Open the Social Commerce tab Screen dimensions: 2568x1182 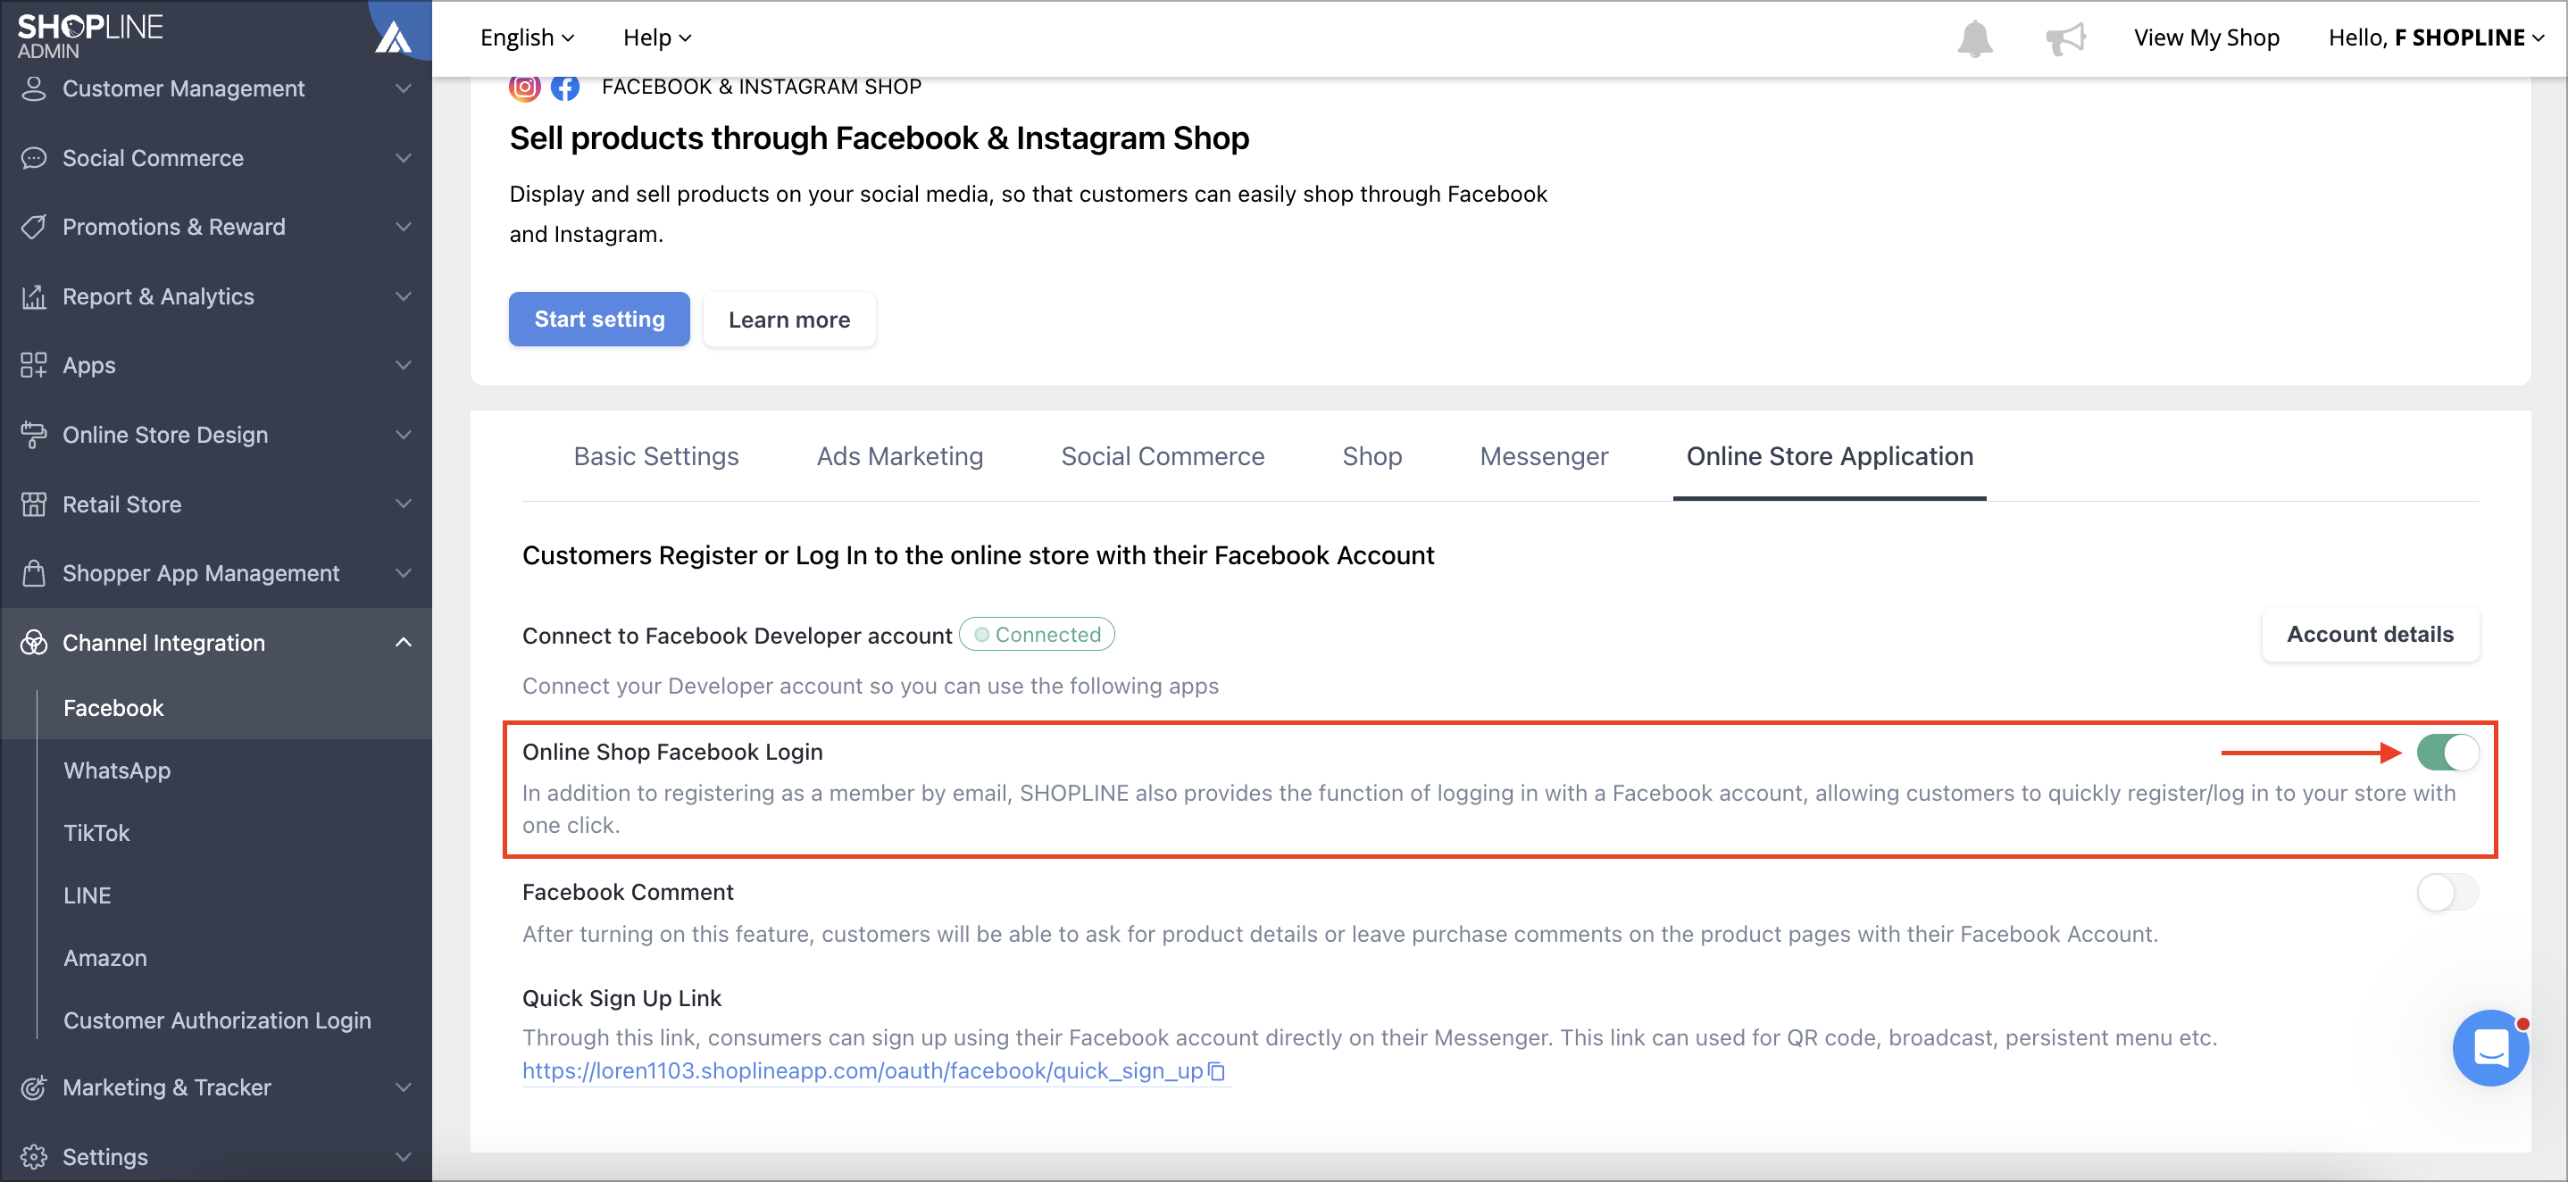[x=1163, y=456]
